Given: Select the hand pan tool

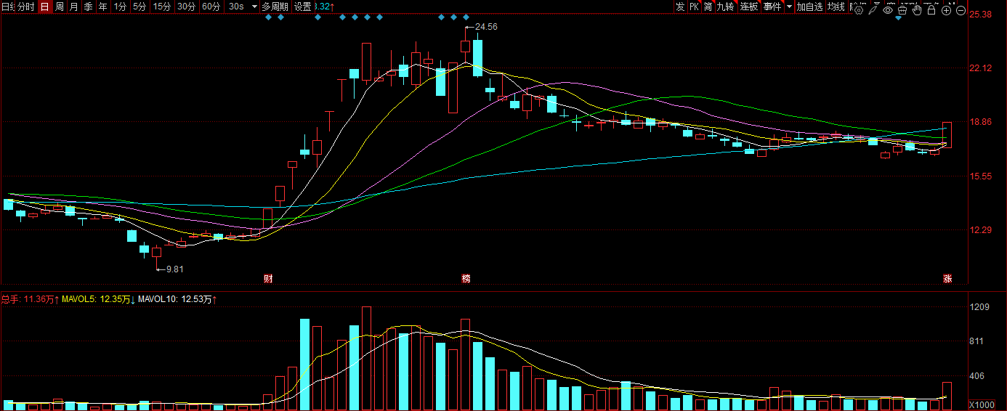Looking at the screenshot, I should [917, 10].
